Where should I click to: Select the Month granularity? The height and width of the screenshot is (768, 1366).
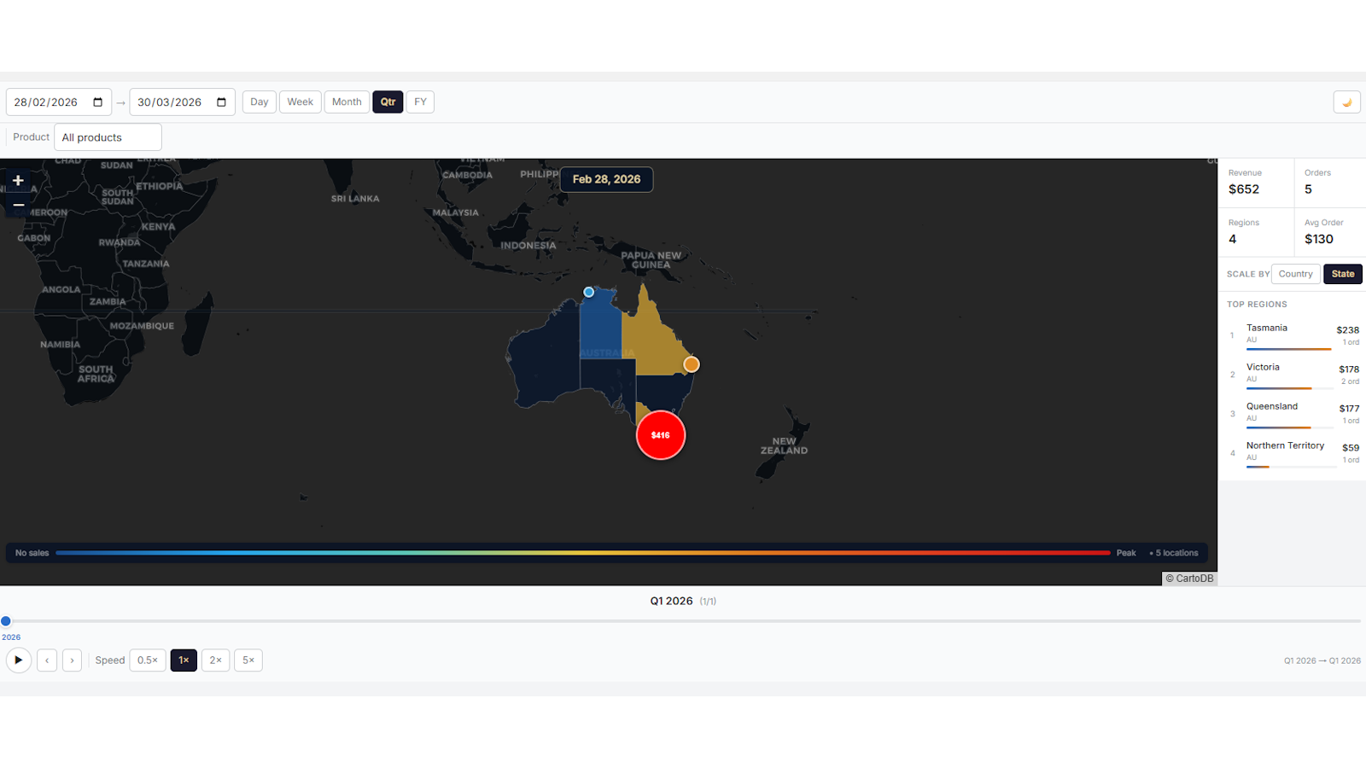[x=347, y=102]
